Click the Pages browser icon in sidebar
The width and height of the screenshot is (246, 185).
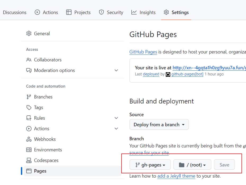[29, 171]
